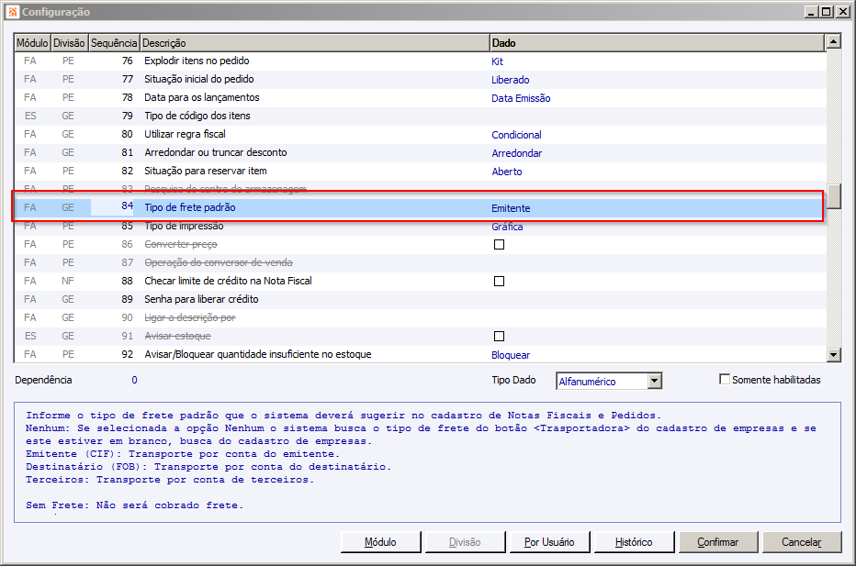856x566 pixels.
Task: Click the Dado column header
Action: pyautogui.click(x=657, y=42)
